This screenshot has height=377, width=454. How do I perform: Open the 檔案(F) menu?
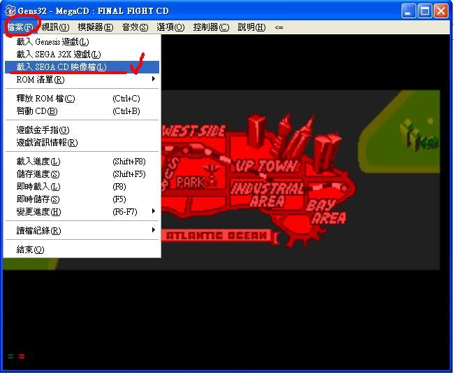[20, 27]
